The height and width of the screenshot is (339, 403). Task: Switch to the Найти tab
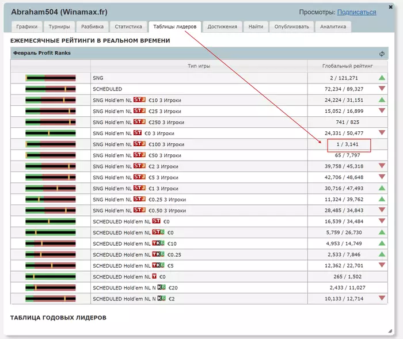[x=256, y=26]
